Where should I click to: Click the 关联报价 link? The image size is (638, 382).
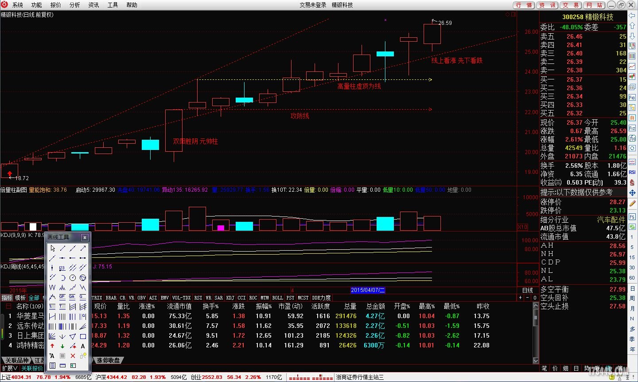[32, 368]
